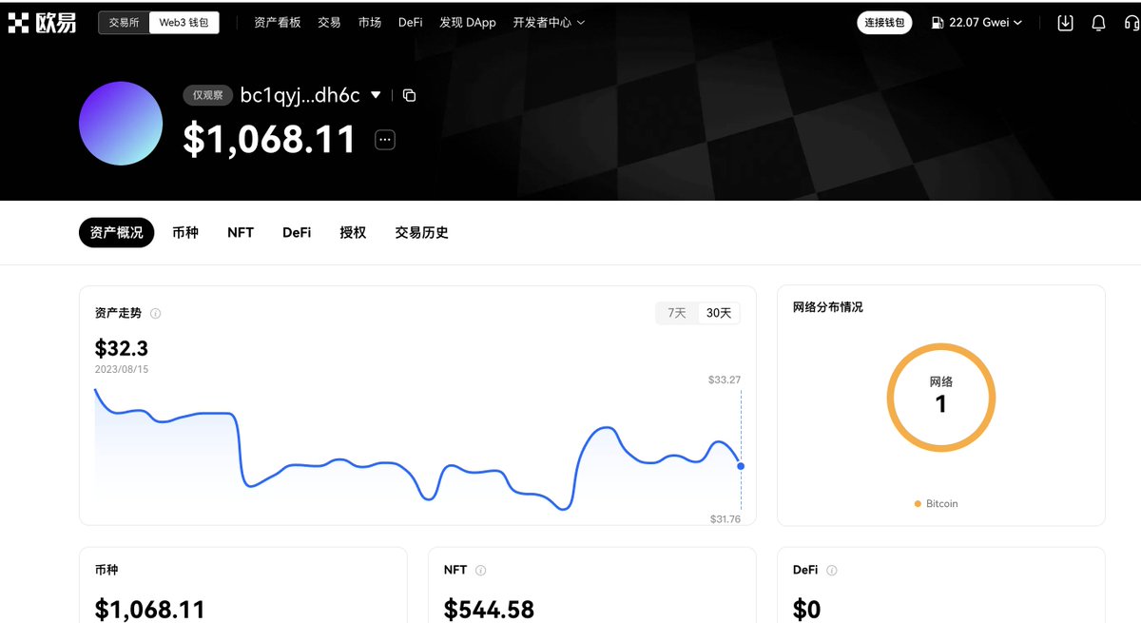
Task: Click the bc1qyj...dh6c address text
Action: coord(300,95)
